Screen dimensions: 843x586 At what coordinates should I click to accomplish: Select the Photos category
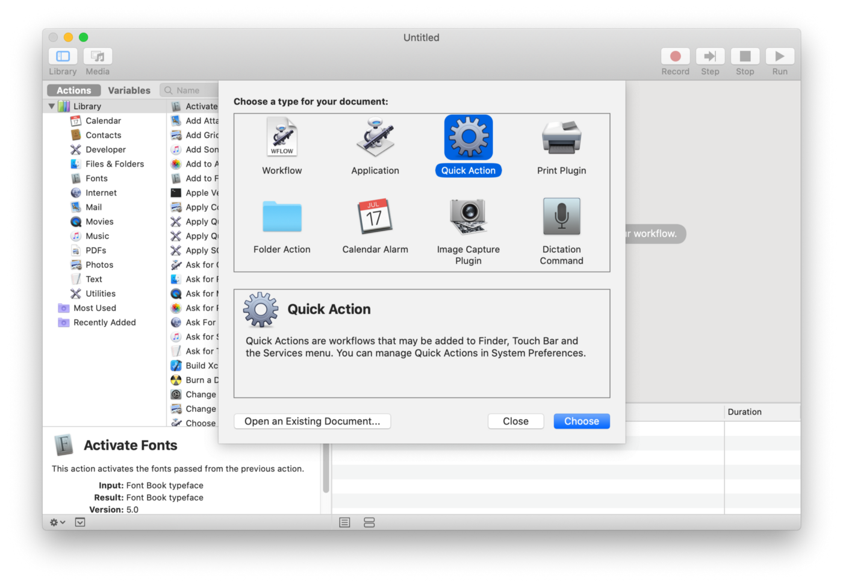pyautogui.click(x=99, y=265)
